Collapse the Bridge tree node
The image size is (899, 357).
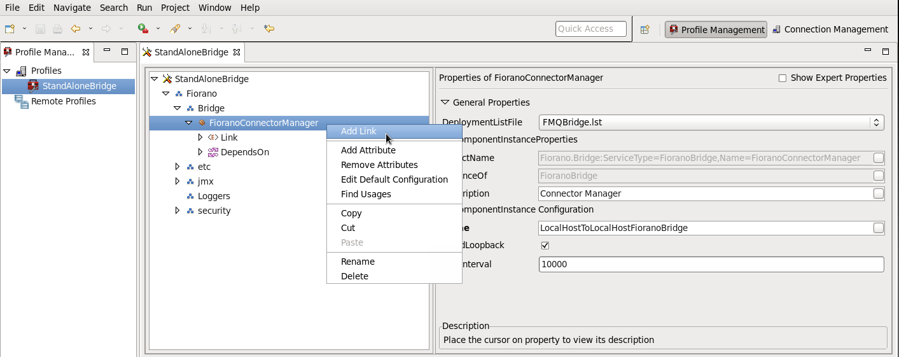(178, 108)
